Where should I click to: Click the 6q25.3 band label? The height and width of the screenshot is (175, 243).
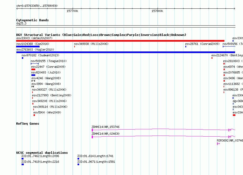coord(21,23)
